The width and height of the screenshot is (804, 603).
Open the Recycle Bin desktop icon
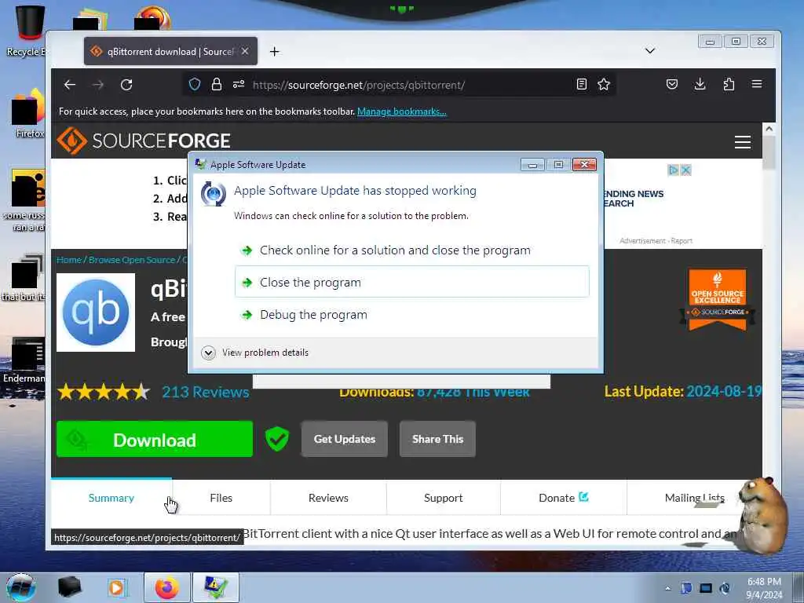tap(29, 31)
